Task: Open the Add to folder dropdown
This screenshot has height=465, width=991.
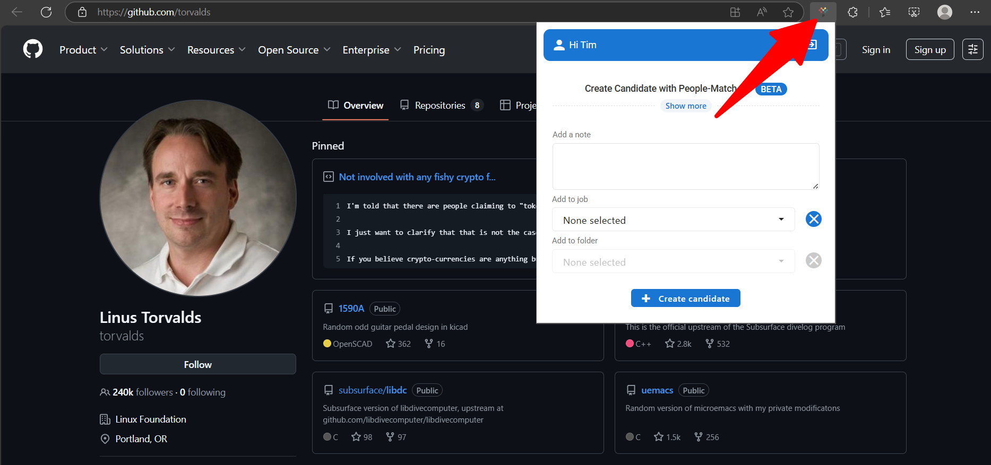Action: pos(673,261)
